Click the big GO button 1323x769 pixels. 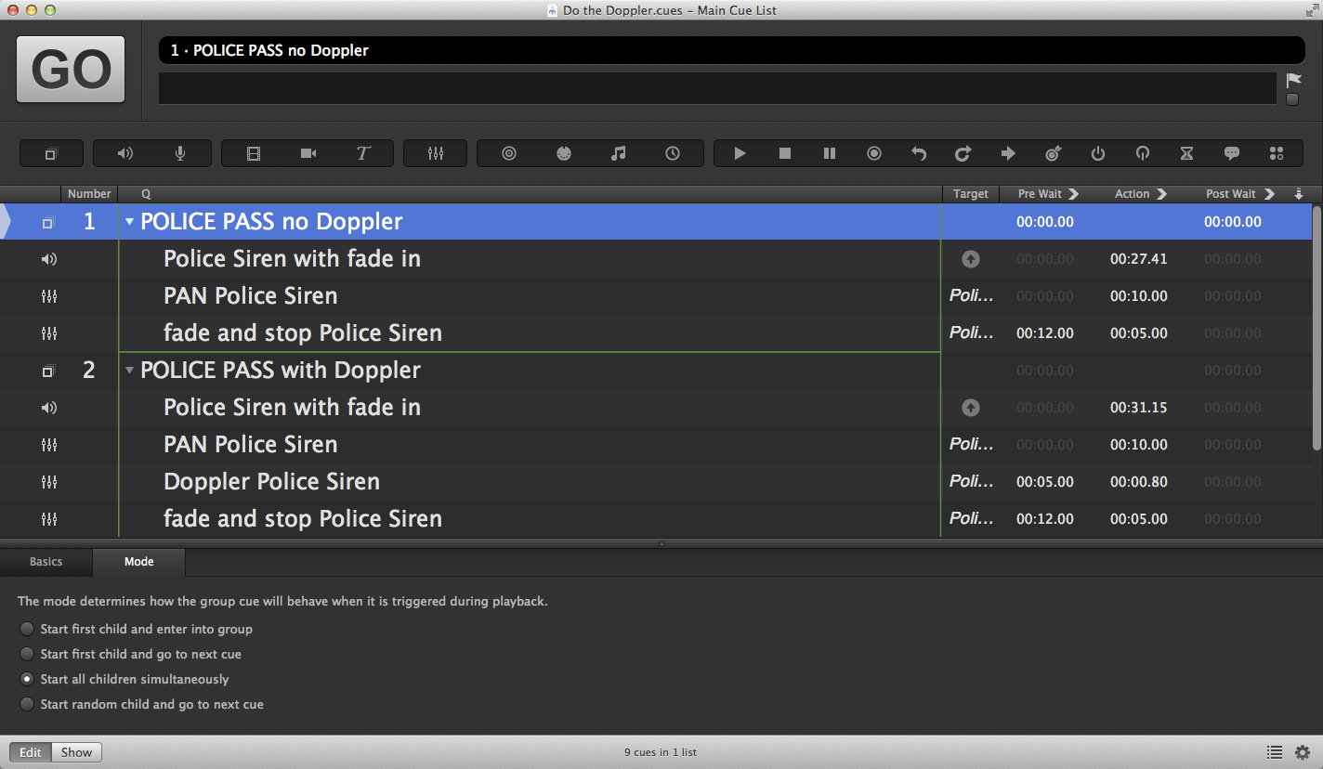[71, 70]
